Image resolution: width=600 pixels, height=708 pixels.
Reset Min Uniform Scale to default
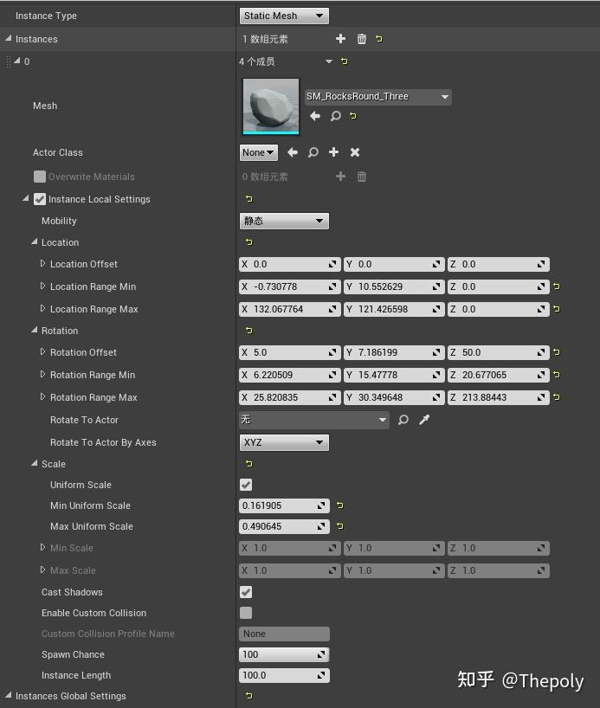pos(340,505)
